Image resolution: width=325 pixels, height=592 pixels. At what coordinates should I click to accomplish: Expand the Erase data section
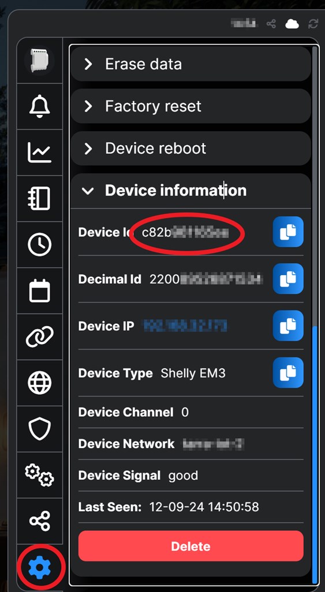pyautogui.click(x=190, y=64)
